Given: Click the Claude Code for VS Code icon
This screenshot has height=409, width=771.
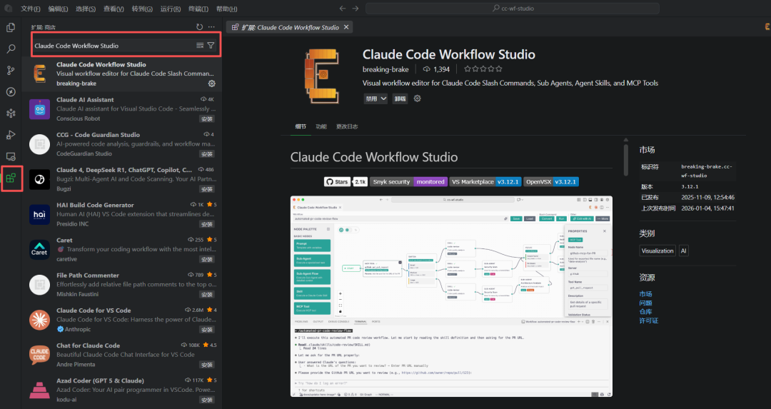Looking at the screenshot, I should coord(39,320).
